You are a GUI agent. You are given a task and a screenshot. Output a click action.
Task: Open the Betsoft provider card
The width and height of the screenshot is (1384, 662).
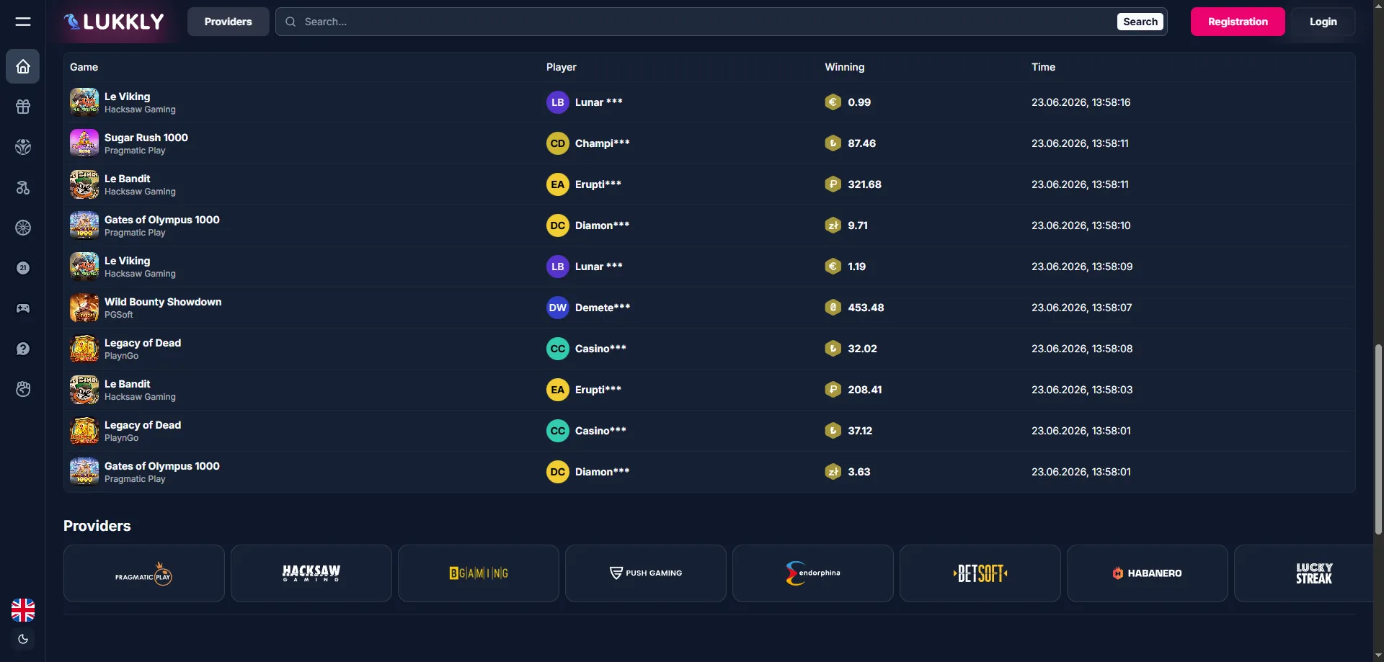pyautogui.click(x=980, y=573)
